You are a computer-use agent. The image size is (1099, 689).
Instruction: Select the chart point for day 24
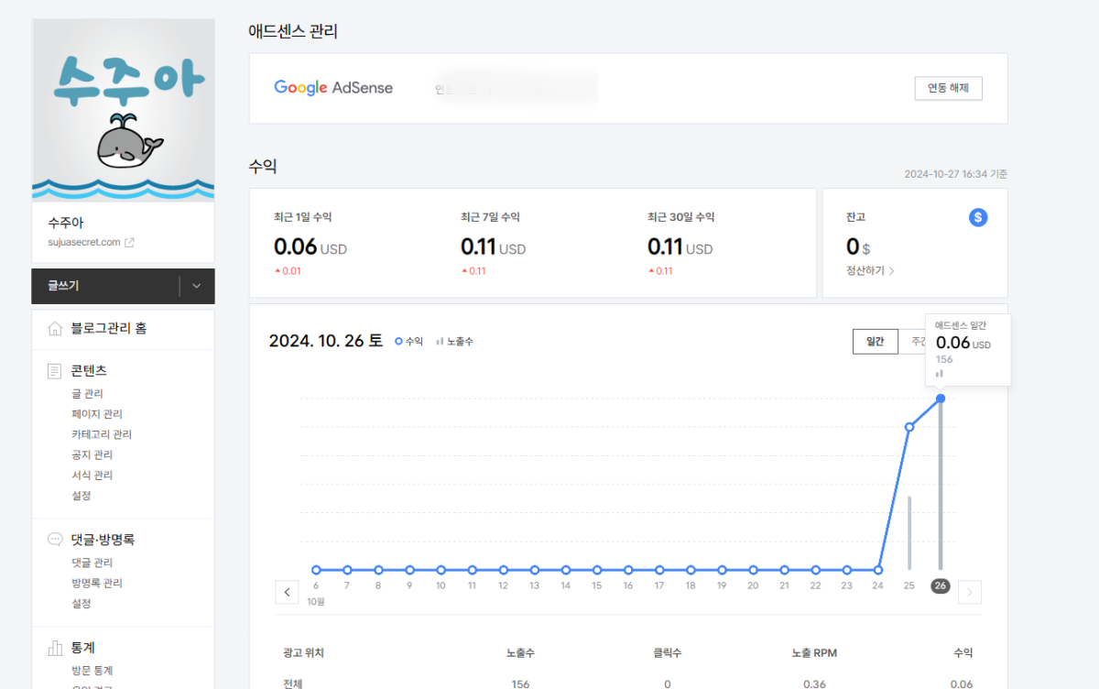coord(878,569)
